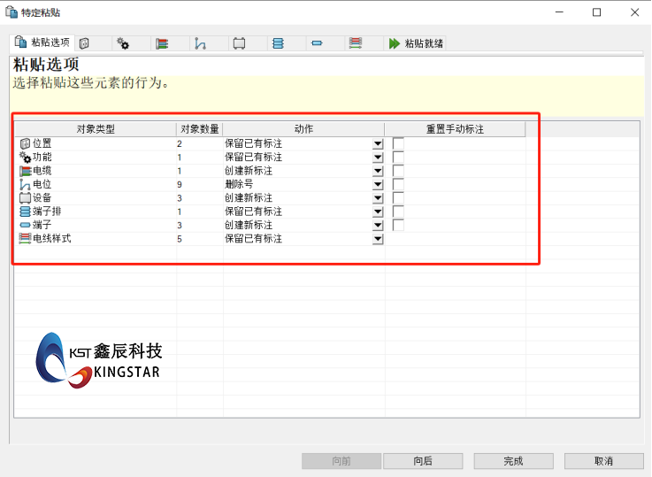The image size is (652, 477).
Task: Open the 电缆 (cable) icon tab
Action: pos(162,43)
